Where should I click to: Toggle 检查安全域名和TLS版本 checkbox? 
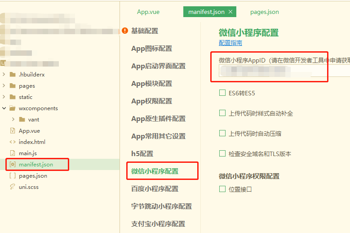point(222,153)
